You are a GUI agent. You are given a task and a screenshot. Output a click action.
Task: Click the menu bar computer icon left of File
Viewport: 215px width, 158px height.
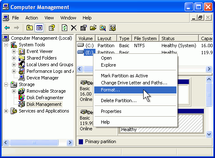(x=6, y=18)
